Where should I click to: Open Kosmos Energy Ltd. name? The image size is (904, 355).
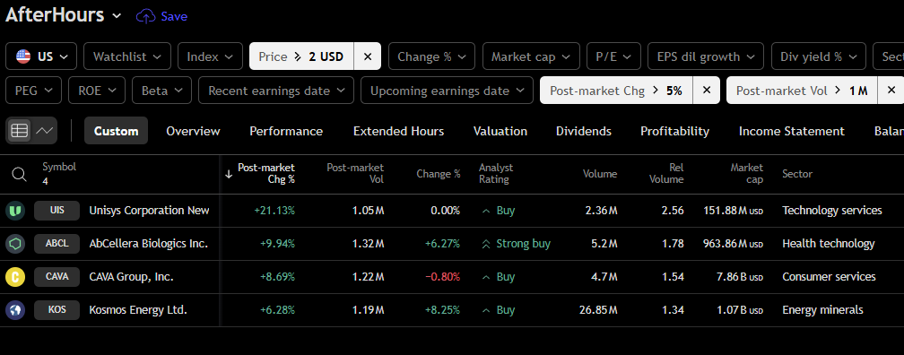138,310
